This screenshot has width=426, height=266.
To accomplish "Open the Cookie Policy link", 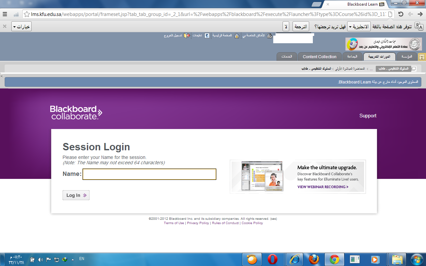I will pos(252,223).
